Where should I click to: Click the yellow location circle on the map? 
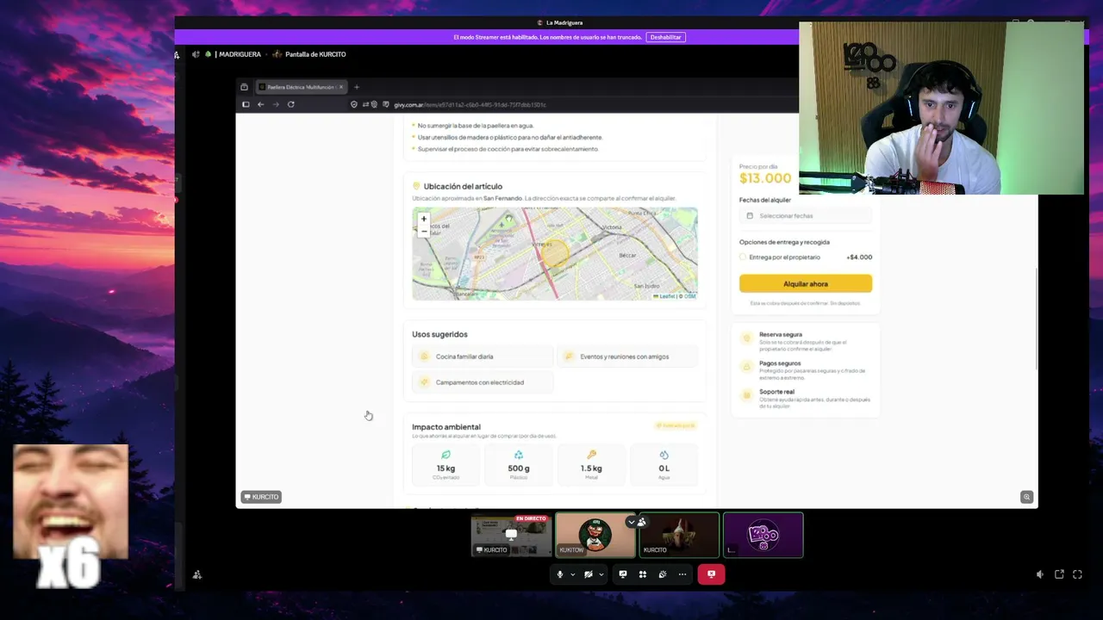click(x=556, y=252)
